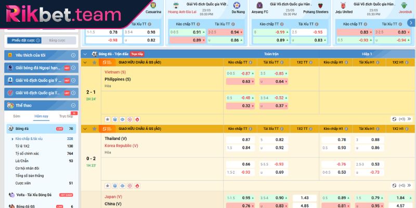The width and height of the screenshot is (416, 208).
Task: Open live view eye icon under Thailand-Korea match
Action: pyautogui.click(x=122, y=185)
